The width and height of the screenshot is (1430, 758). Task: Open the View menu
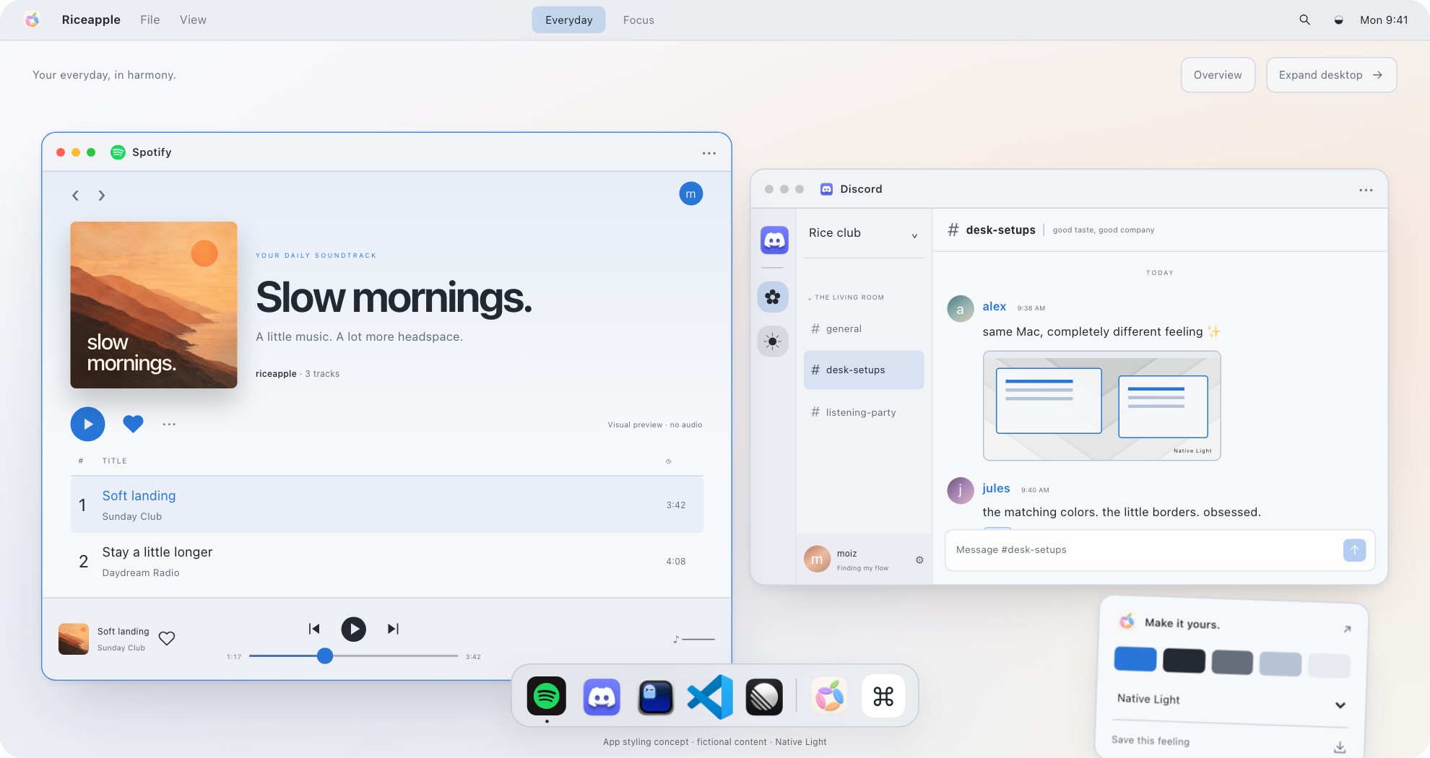pos(193,20)
